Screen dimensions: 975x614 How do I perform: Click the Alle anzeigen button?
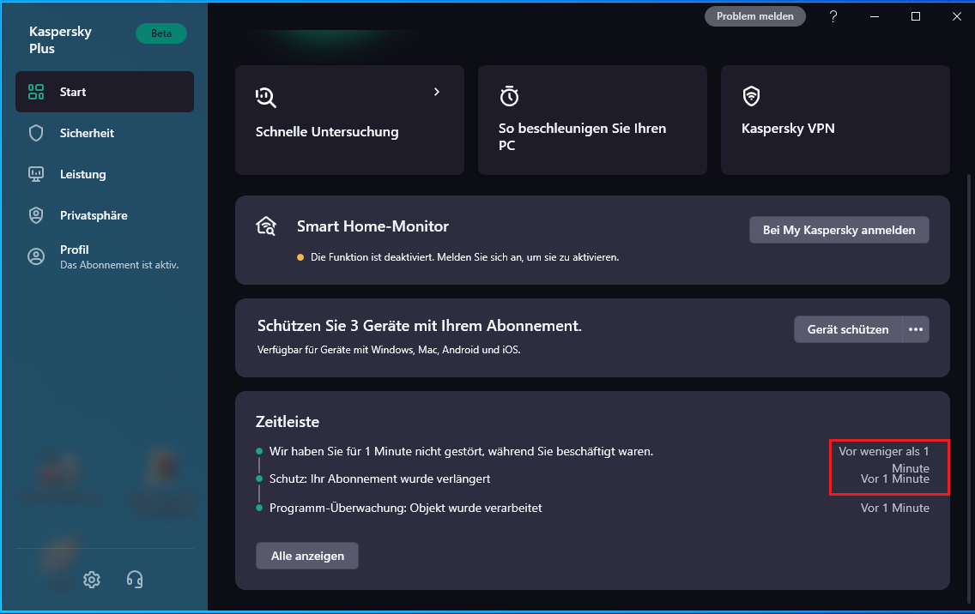[x=307, y=557]
